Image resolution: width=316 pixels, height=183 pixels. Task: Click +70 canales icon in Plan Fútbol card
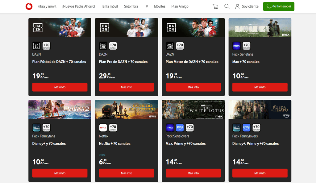pos(46,46)
